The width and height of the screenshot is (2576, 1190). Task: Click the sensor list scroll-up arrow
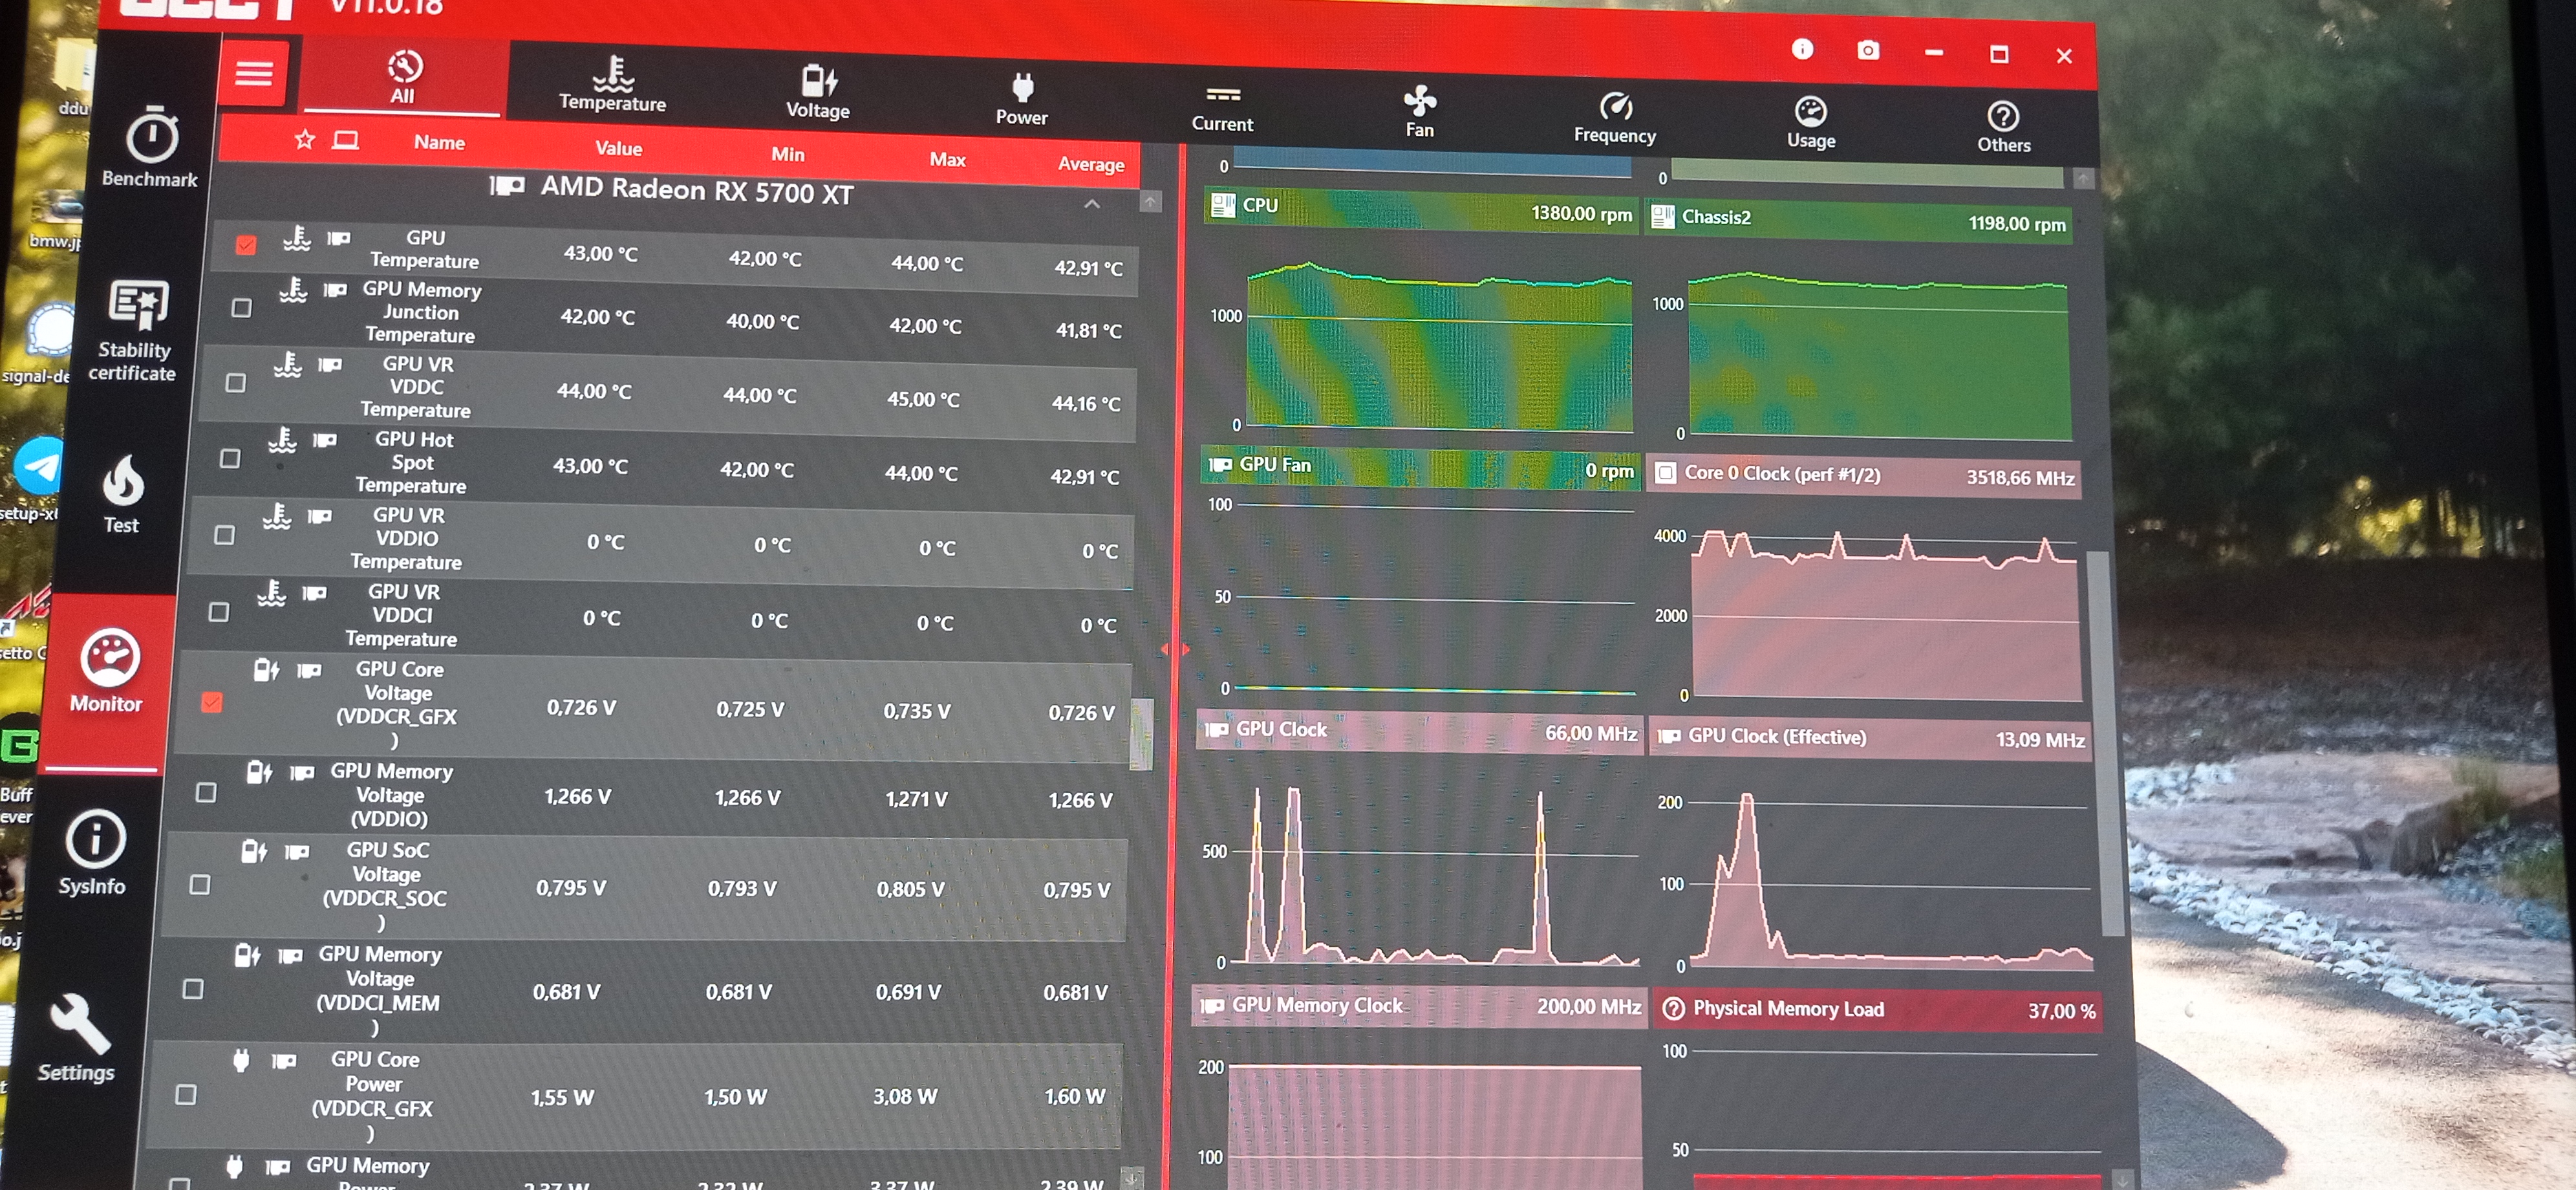(x=1151, y=202)
